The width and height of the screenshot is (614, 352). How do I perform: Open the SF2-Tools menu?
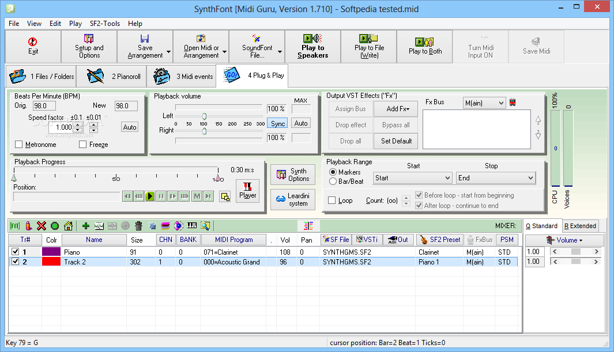[x=104, y=24]
